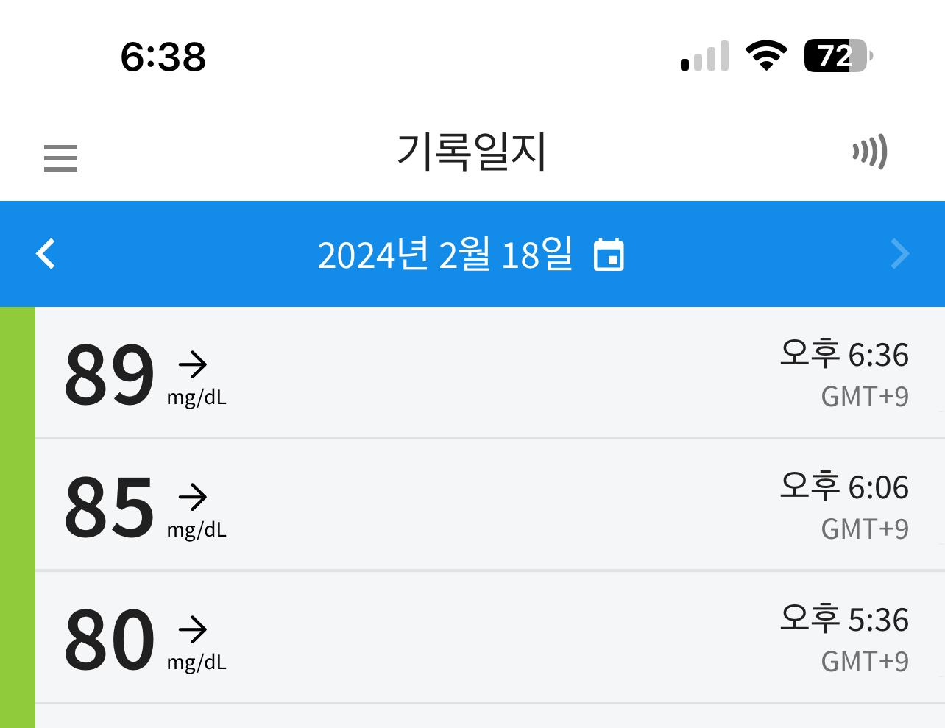The image size is (945, 728).
Task: Tap the trend arrow beside 89
Action: click(x=193, y=364)
